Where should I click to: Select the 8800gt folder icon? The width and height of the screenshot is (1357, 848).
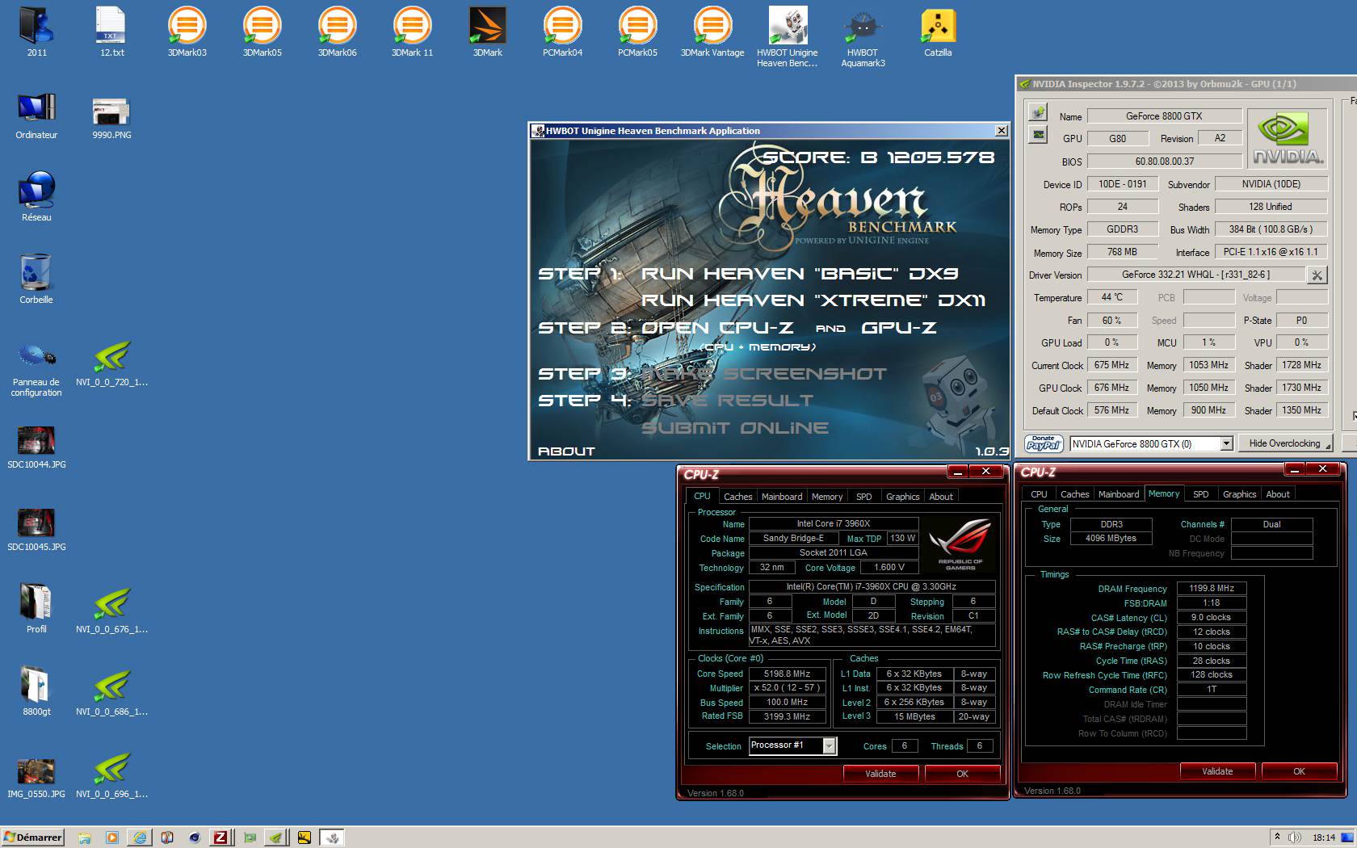[36, 691]
